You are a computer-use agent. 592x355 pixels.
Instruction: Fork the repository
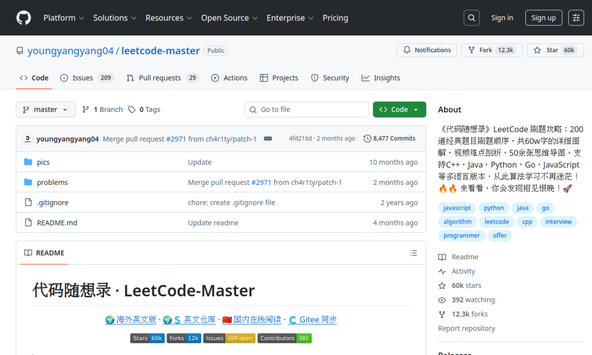click(486, 50)
